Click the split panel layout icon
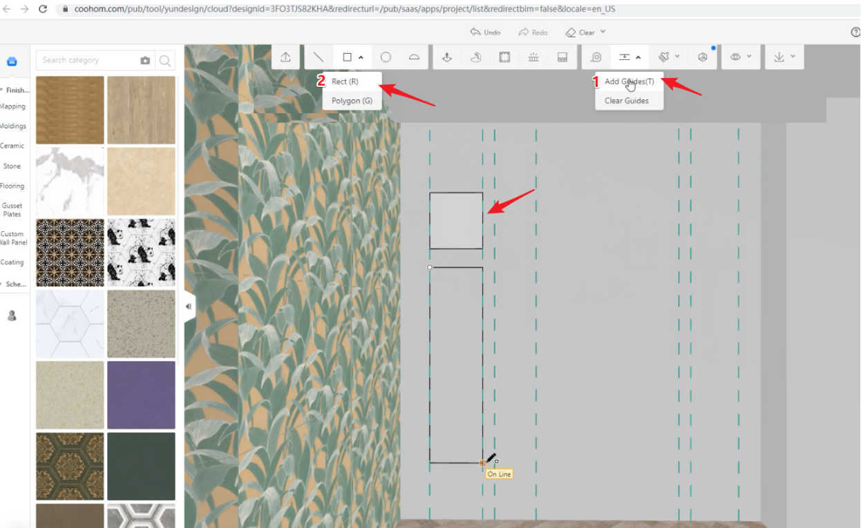This screenshot has height=528, width=861. click(x=562, y=57)
